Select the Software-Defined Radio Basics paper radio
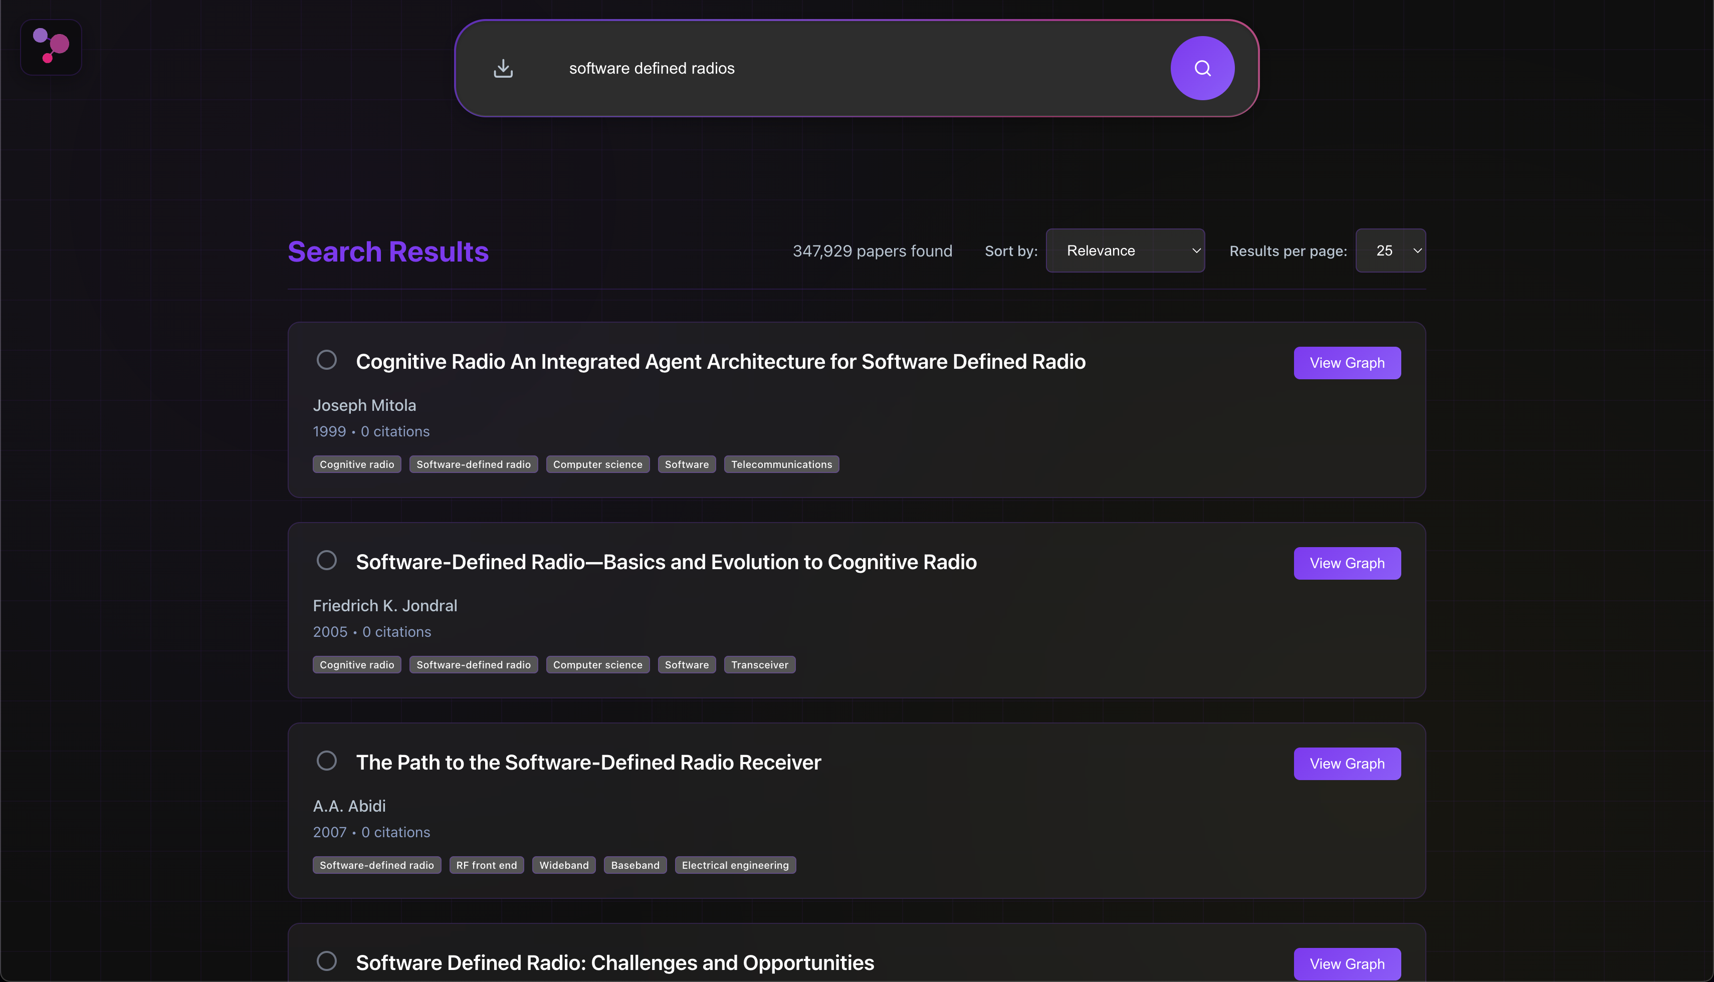The image size is (1714, 982). tap(326, 561)
